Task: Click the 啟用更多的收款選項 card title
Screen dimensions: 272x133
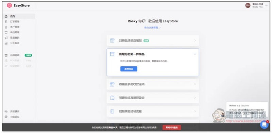Action: click(x=132, y=84)
